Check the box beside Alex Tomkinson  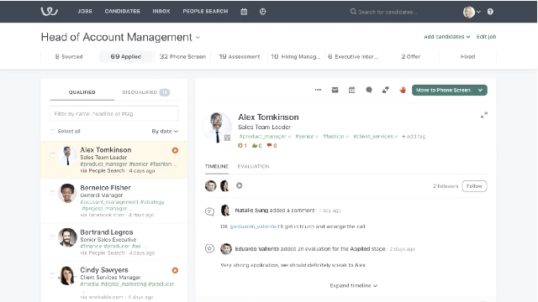[52, 155]
